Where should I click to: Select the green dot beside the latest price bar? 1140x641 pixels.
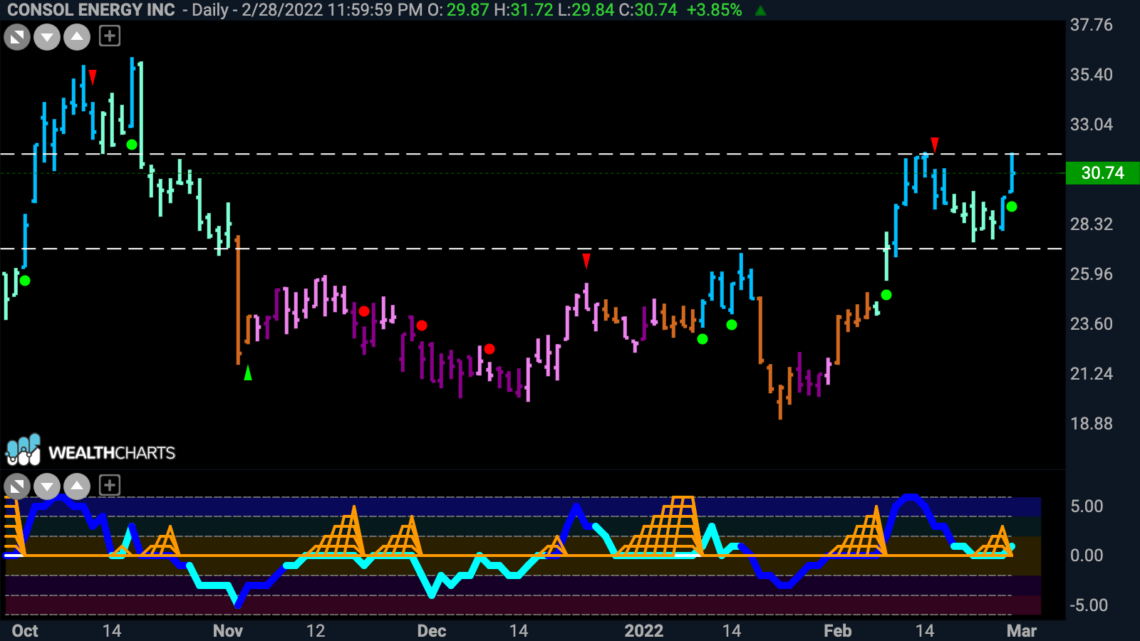pyautogui.click(x=1012, y=207)
